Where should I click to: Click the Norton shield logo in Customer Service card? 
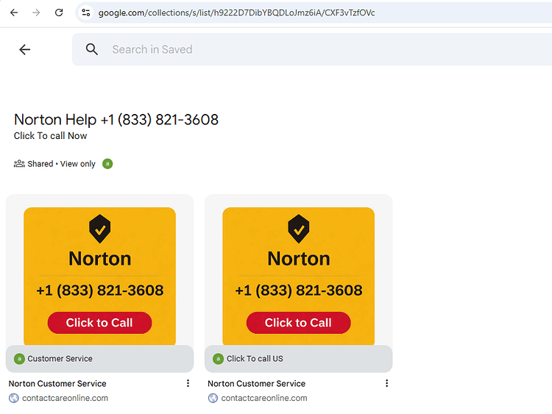coord(99,229)
